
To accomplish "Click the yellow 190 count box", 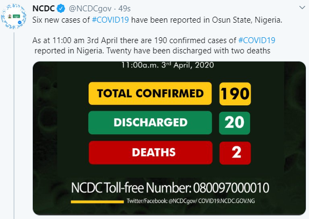I will pos(235,94).
